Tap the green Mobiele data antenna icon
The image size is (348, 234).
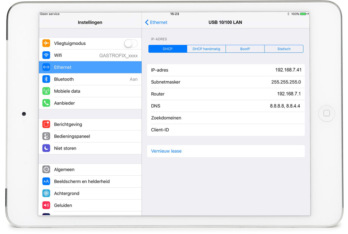[x=46, y=91]
